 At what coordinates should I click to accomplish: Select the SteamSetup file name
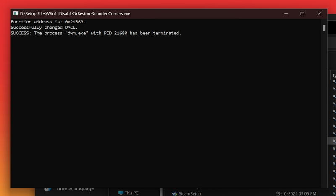click(190, 193)
